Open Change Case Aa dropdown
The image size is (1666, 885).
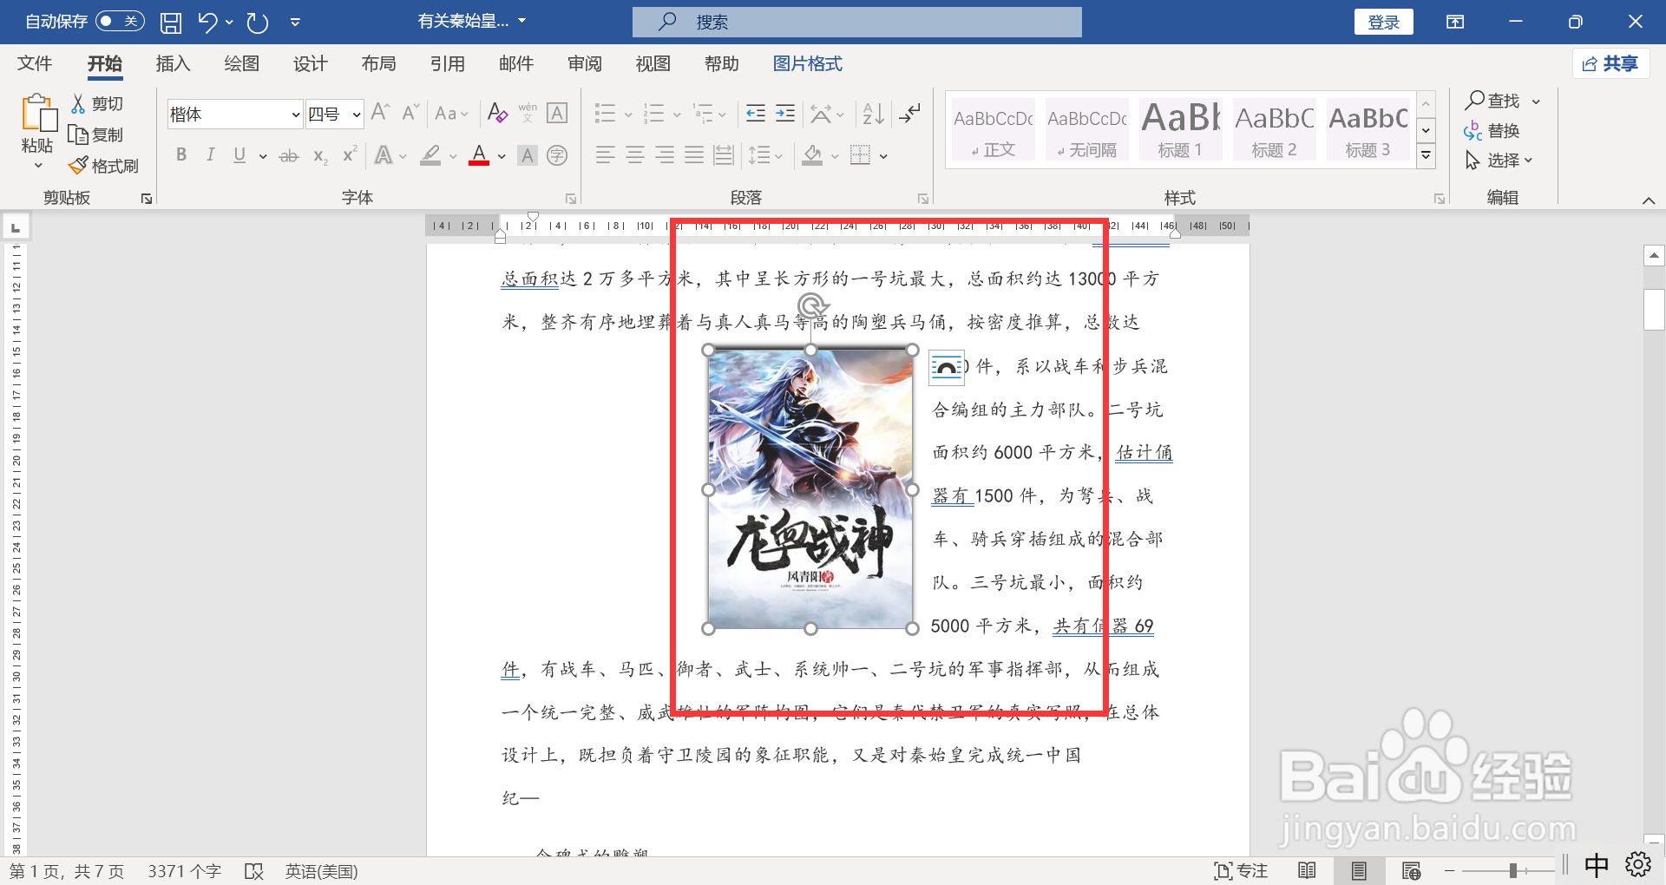point(451,114)
